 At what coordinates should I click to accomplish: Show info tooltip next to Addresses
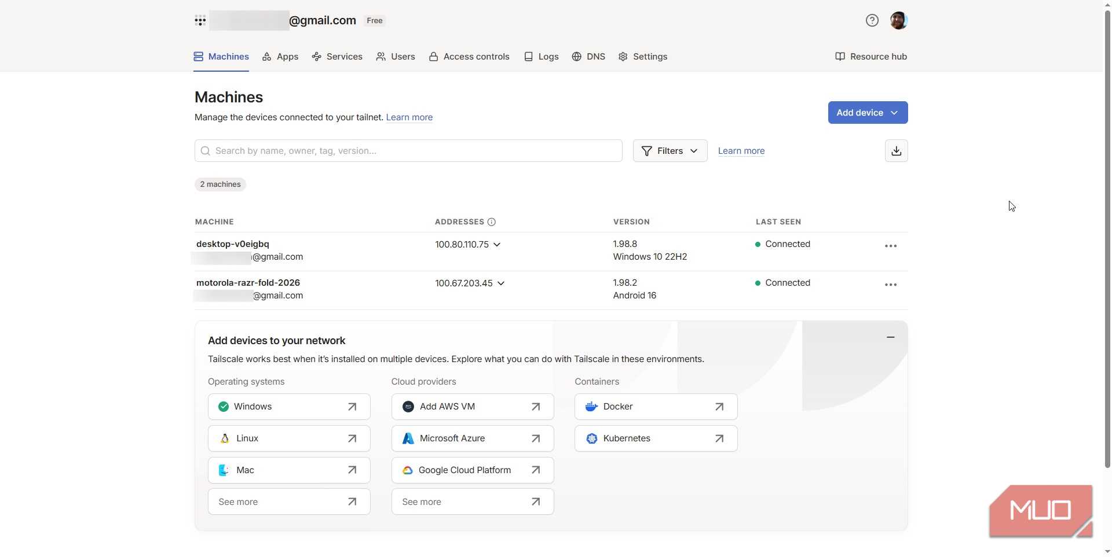click(x=492, y=222)
